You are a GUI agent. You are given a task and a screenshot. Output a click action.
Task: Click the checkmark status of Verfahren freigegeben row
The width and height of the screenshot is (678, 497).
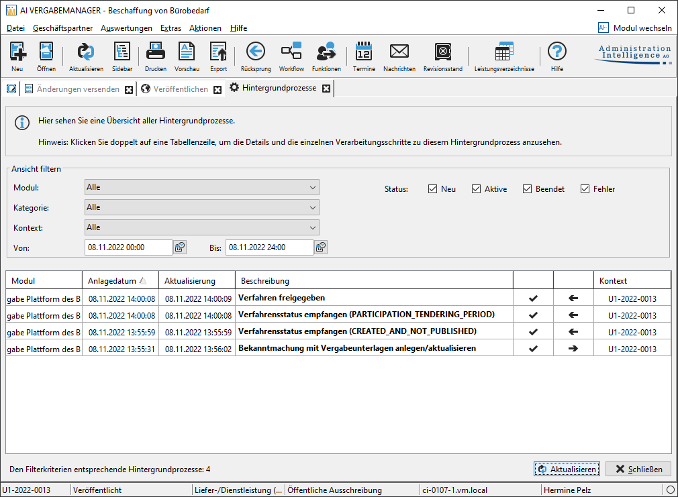[x=533, y=298]
